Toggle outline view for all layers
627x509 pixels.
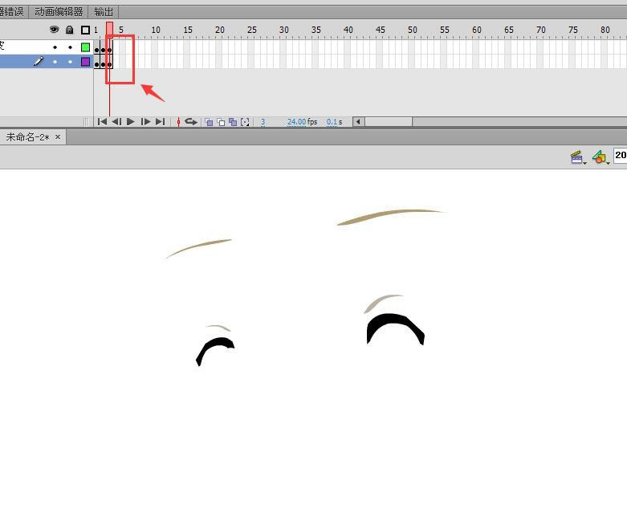pyautogui.click(x=85, y=30)
